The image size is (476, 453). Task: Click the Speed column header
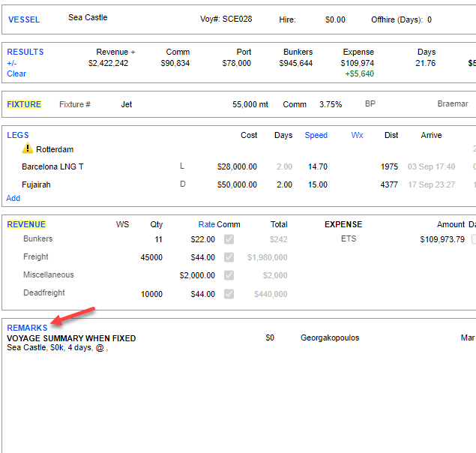coord(316,136)
